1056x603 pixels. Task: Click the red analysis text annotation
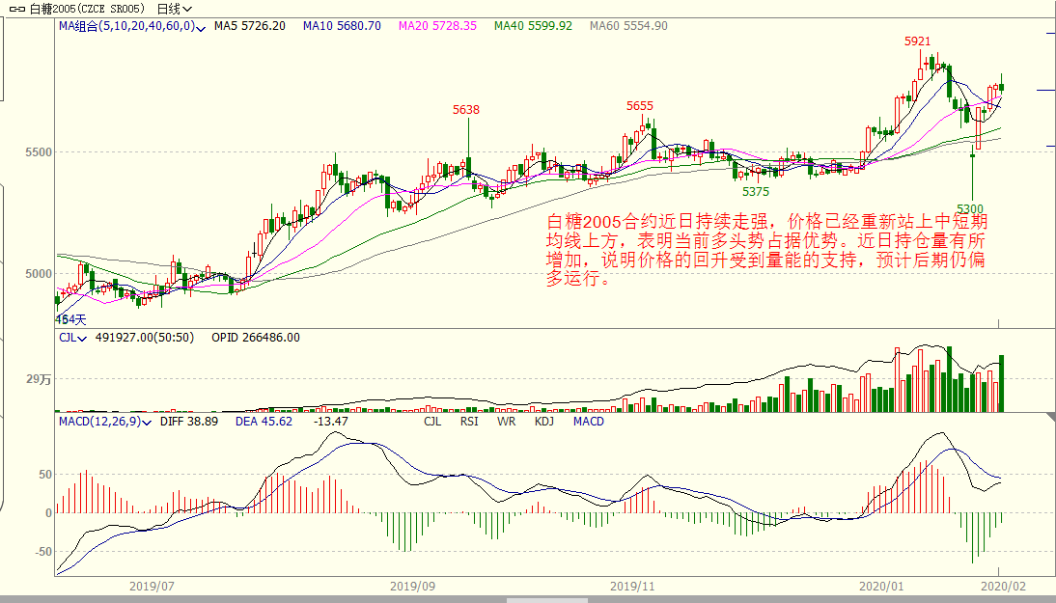coord(766,251)
